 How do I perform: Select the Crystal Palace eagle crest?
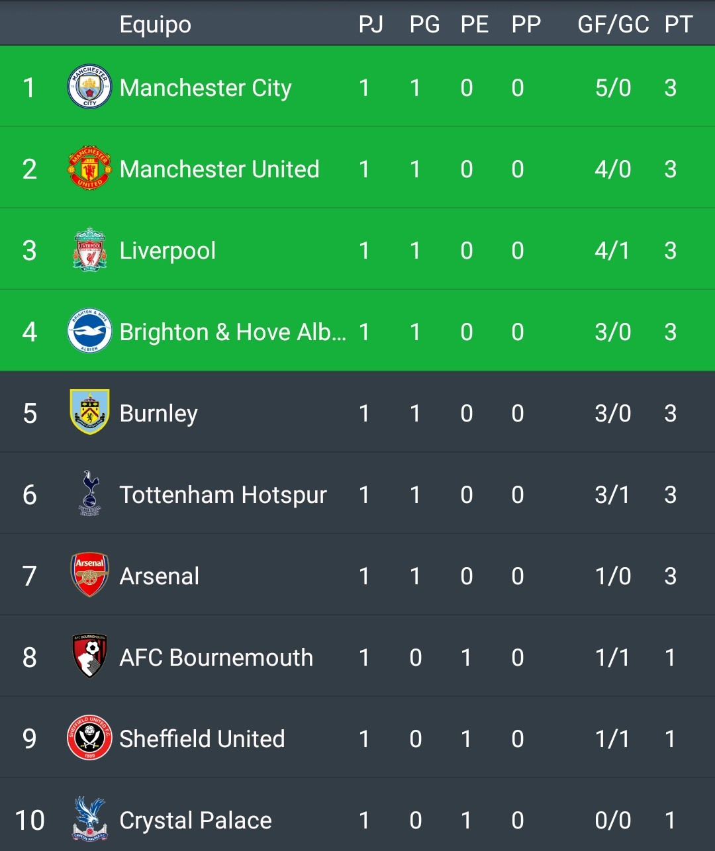click(89, 819)
